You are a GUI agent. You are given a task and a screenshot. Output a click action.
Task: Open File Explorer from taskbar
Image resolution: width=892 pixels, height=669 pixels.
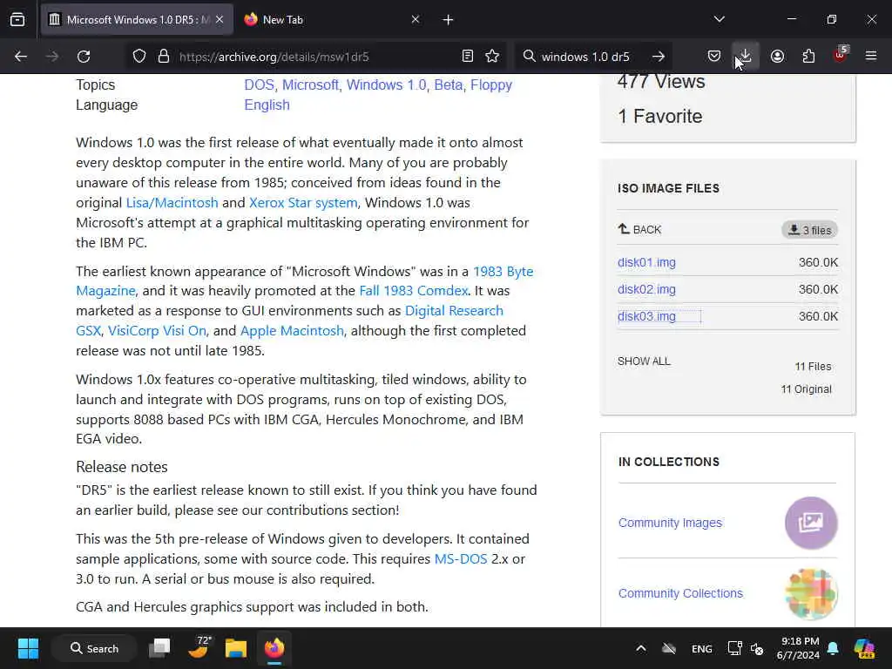pyautogui.click(x=235, y=648)
